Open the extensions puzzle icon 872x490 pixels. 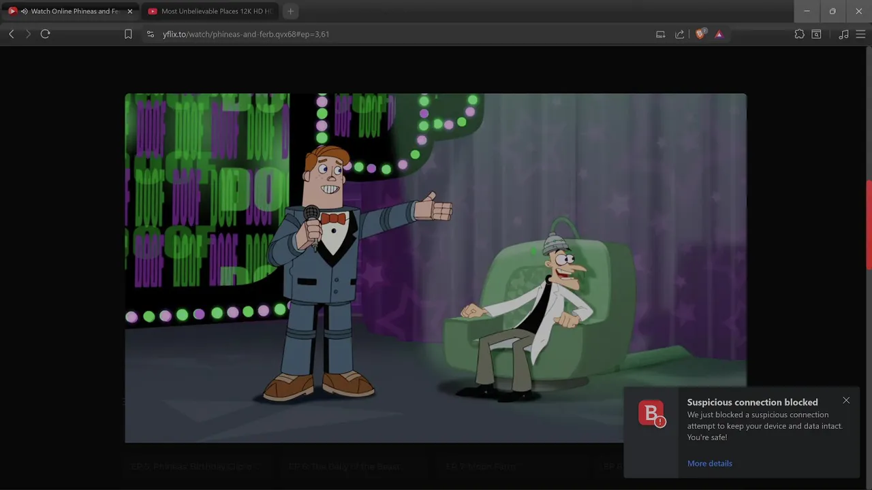799,34
